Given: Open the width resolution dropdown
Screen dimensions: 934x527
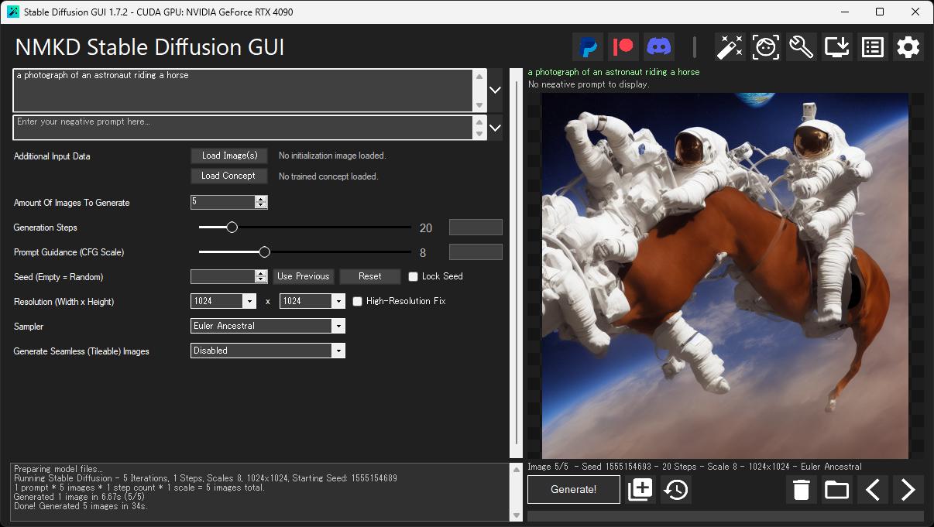Looking at the screenshot, I should (x=249, y=301).
